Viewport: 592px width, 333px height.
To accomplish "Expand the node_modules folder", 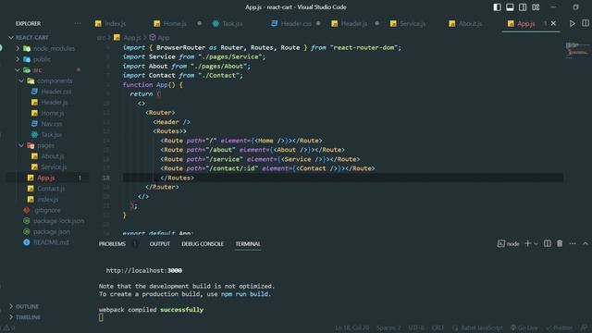I will [18, 48].
